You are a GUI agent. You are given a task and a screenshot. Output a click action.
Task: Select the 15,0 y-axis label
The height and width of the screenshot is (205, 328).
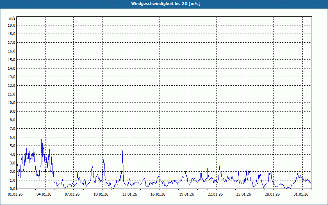[12, 60]
